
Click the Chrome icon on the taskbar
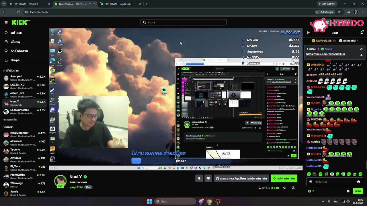pyautogui.click(x=209, y=201)
